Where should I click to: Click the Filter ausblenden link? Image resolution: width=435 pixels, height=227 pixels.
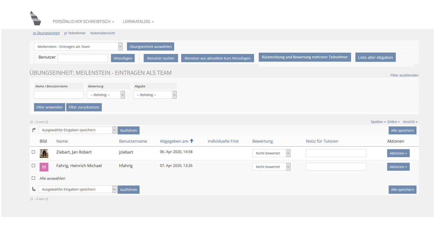[x=404, y=75]
